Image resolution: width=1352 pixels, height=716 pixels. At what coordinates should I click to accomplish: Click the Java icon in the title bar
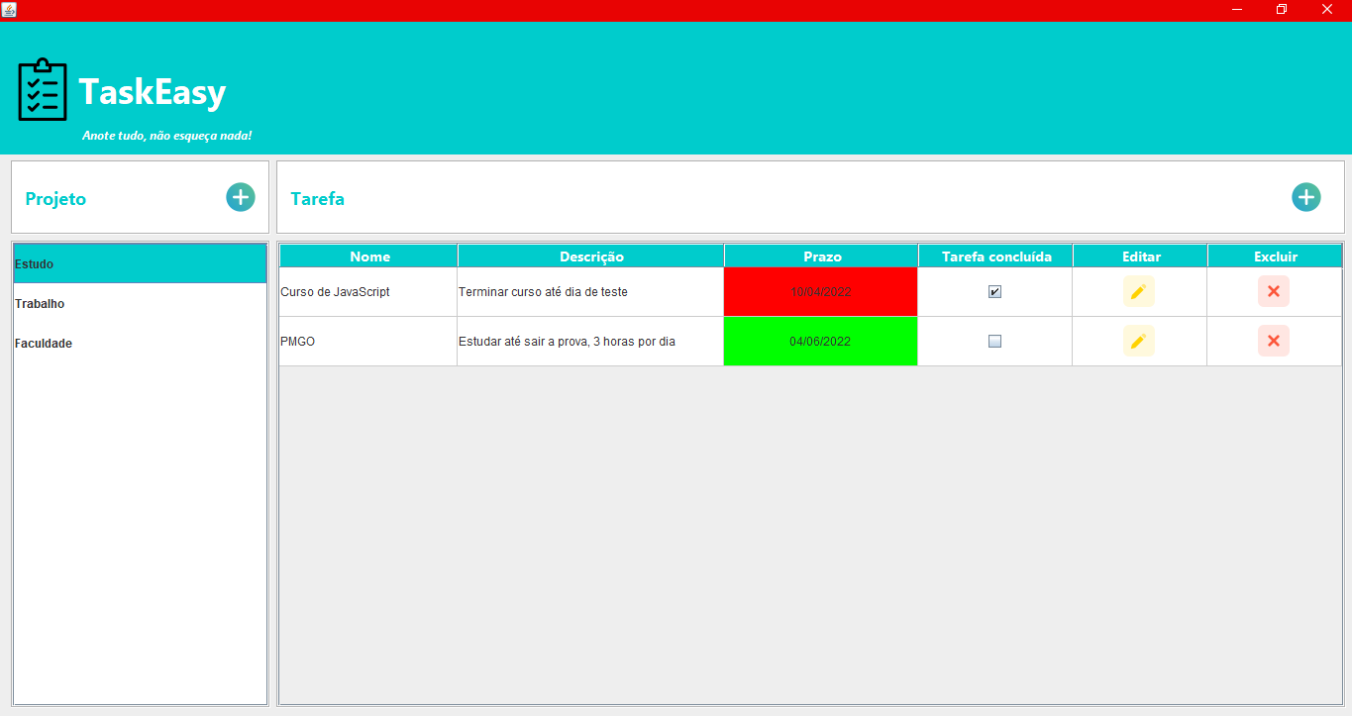pos(10,9)
